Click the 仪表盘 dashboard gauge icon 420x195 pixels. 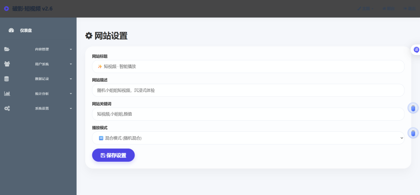pyautogui.click(x=11, y=30)
